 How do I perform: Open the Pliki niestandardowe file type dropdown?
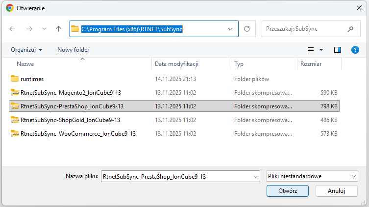pos(312,176)
